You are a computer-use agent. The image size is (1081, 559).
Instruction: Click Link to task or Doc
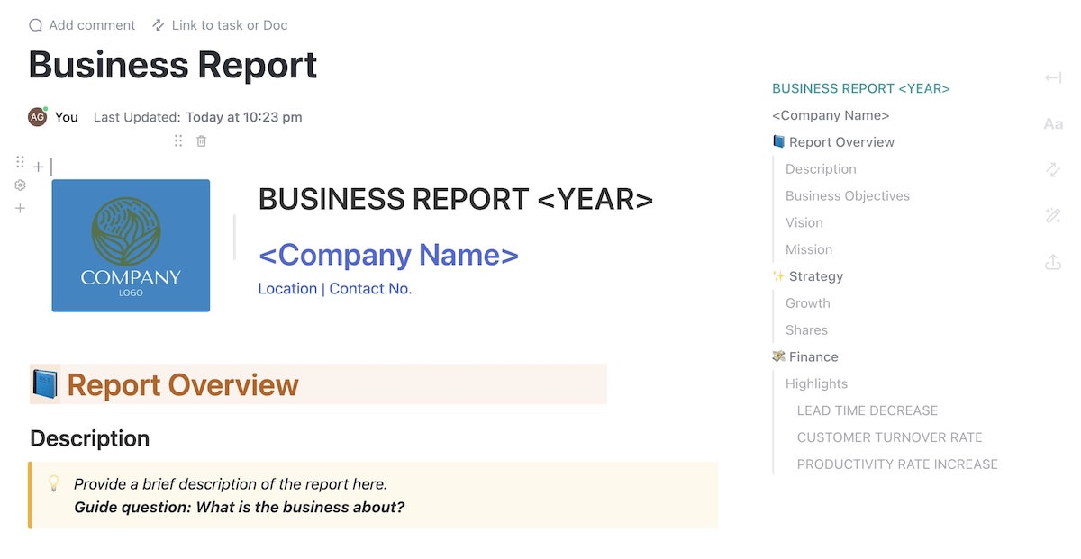[x=220, y=25]
